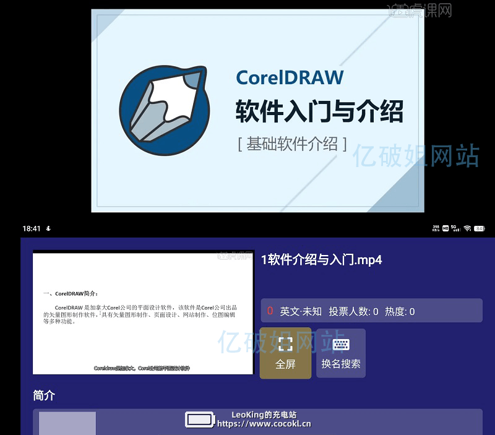Click the 投票人数: 0 vote count
The image size is (495, 435).
coord(353,312)
